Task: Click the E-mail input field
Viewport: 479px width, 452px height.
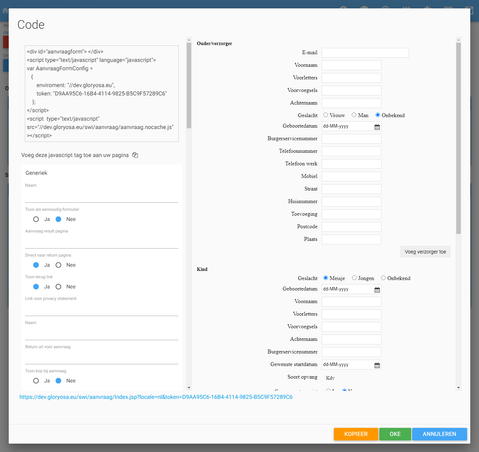Action: pos(365,53)
